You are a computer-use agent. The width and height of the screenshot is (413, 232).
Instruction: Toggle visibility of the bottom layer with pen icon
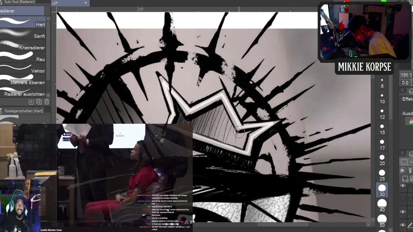pos(403,225)
